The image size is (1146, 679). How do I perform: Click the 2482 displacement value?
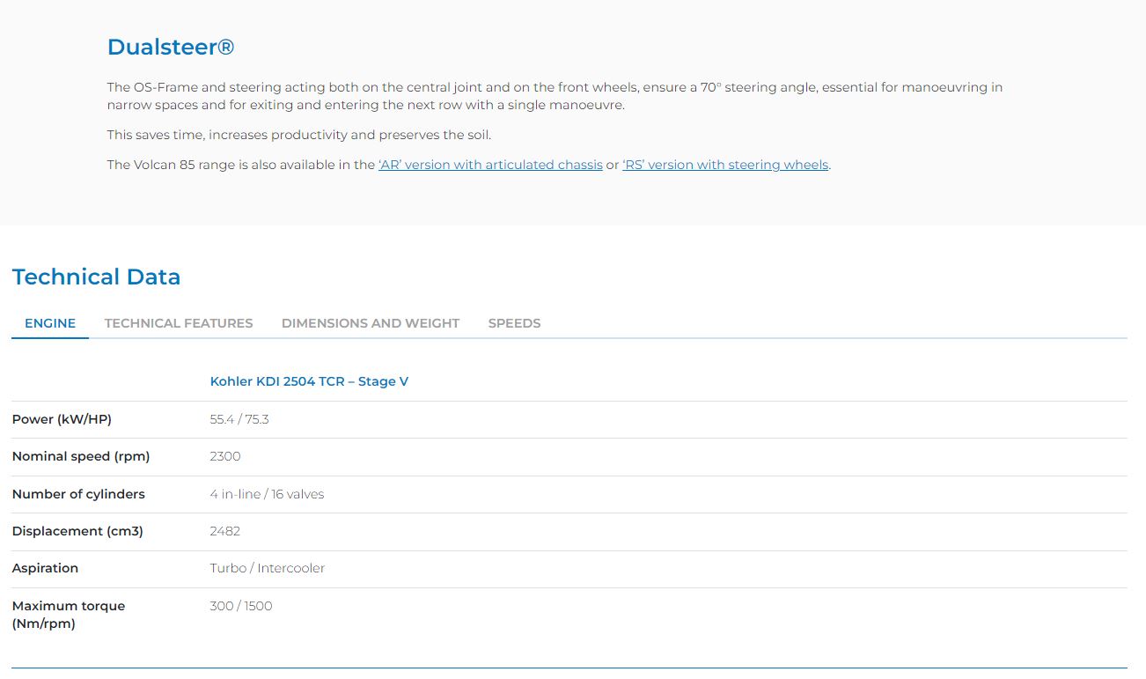[225, 531]
